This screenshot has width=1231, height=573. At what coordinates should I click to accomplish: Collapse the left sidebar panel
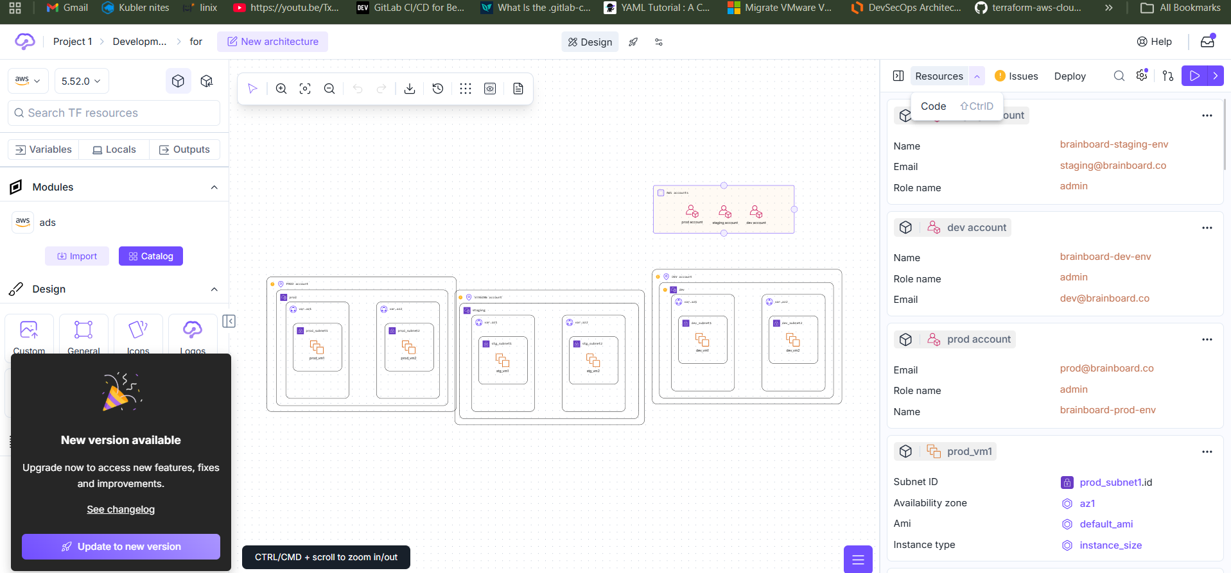click(x=229, y=321)
